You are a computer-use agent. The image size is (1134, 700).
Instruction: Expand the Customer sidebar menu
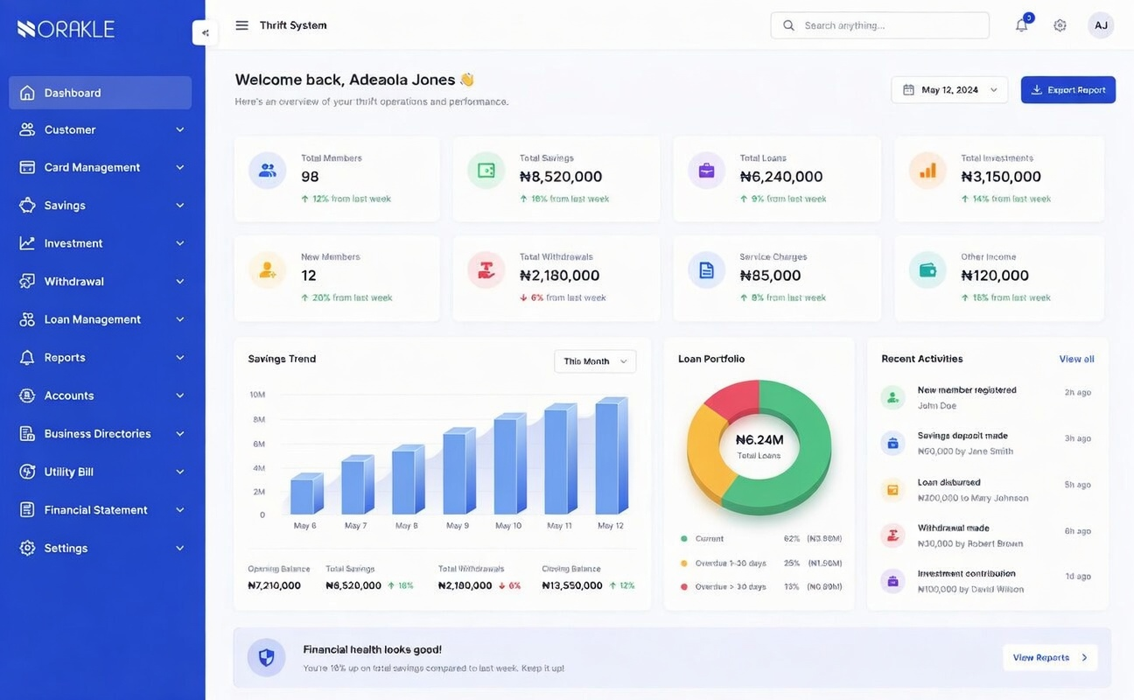[x=100, y=129]
